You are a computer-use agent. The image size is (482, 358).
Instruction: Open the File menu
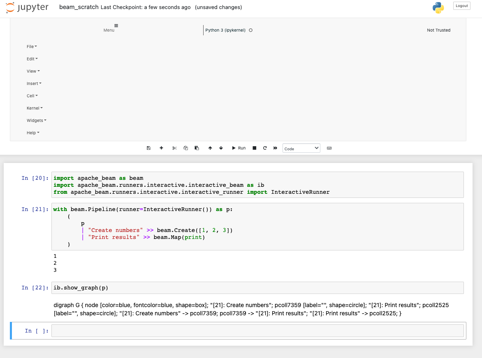32,46
